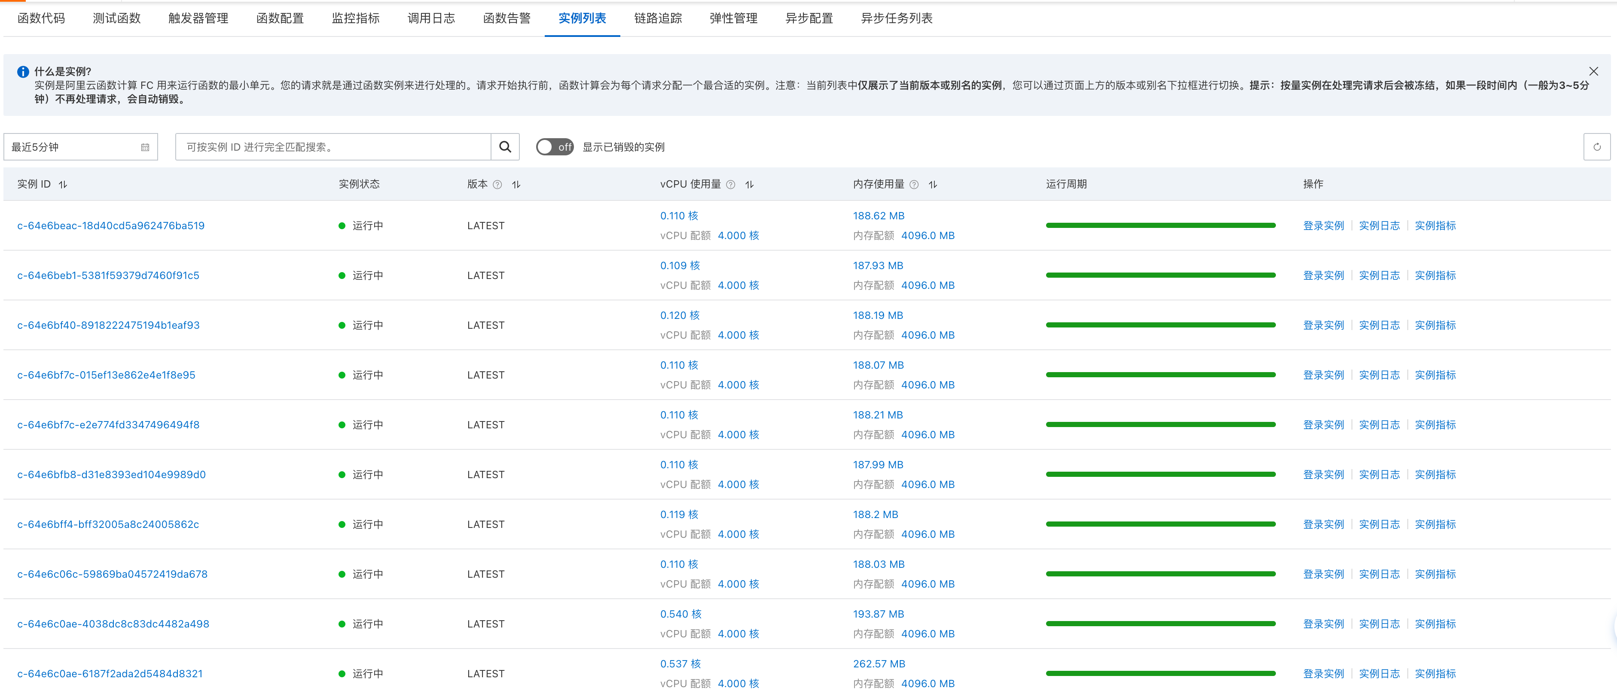
Task: Click the magnifier search button
Action: [x=505, y=147]
